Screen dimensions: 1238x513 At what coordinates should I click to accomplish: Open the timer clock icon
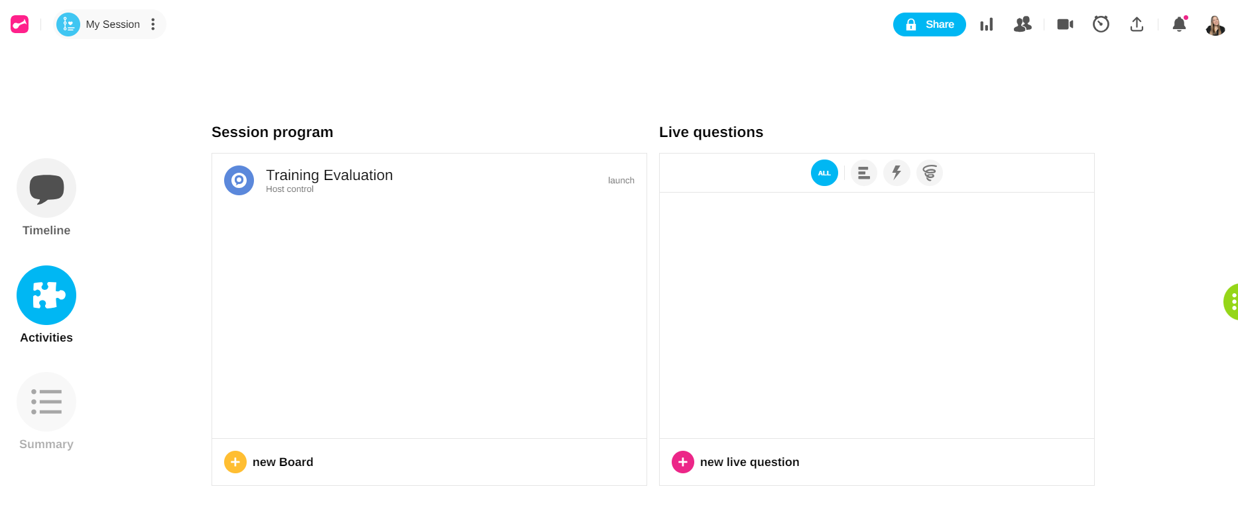pos(1101,24)
